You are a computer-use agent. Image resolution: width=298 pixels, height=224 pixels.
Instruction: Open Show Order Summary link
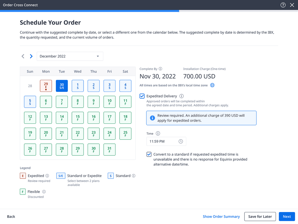221,217
